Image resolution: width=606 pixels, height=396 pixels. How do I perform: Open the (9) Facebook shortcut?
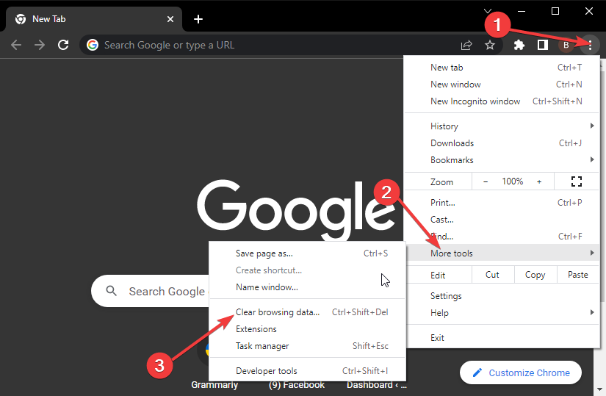(297, 385)
